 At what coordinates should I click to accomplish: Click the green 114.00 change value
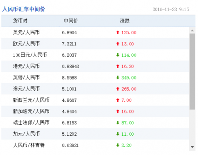129,55
